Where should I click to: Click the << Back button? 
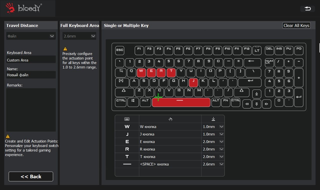31,176
